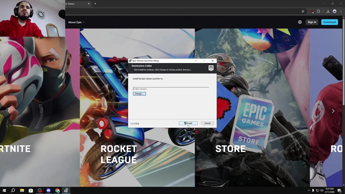Open the Action Center notifications icon
The image size is (345, 194).
click(339, 190)
